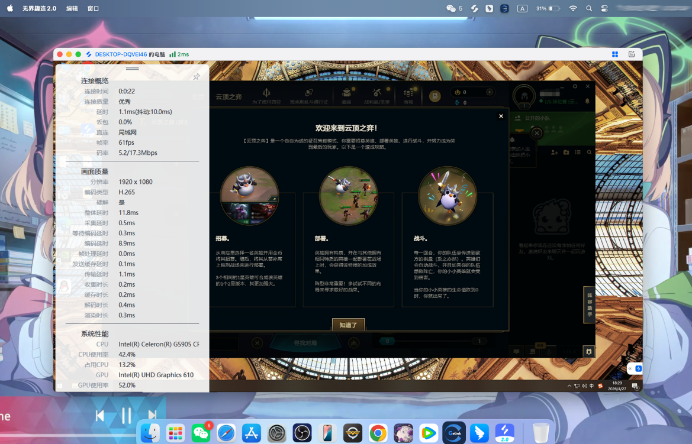Viewport: 692px width, 444px height.
Task: Click the volume icon in Windows tray
Action: pos(584,386)
